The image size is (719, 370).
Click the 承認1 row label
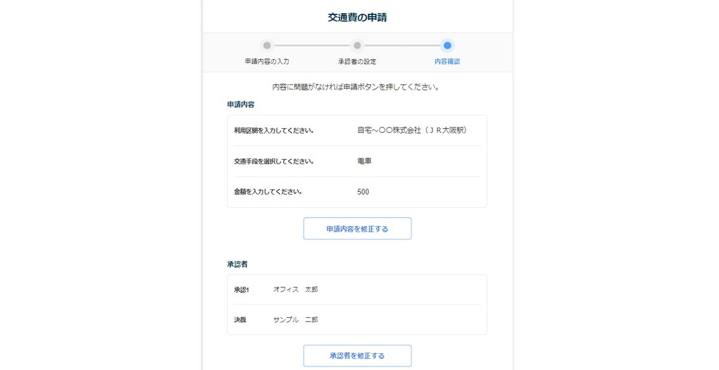tap(241, 290)
